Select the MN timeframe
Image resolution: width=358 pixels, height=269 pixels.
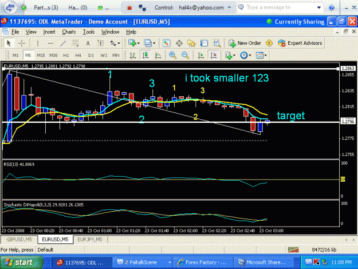coord(116,55)
